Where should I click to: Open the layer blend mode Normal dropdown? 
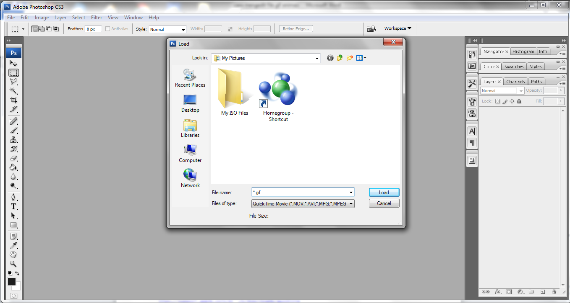tap(502, 91)
